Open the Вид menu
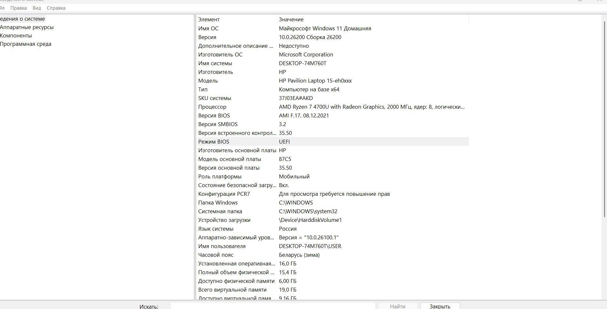Viewport: 607px width, 309px height. point(37,8)
